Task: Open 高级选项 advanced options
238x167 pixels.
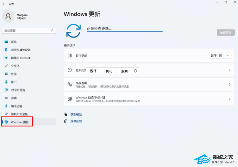Action: coord(149,84)
